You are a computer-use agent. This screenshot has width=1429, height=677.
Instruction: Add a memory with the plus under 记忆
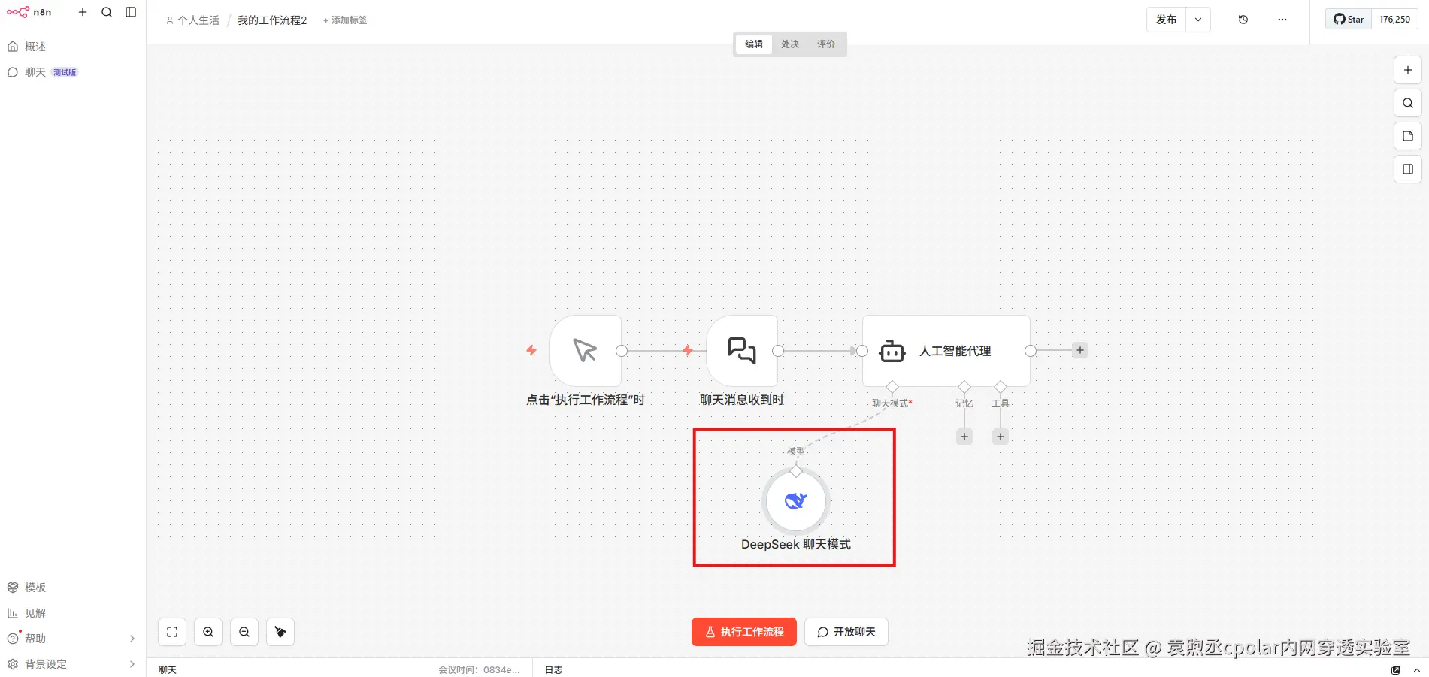pos(964,437)
